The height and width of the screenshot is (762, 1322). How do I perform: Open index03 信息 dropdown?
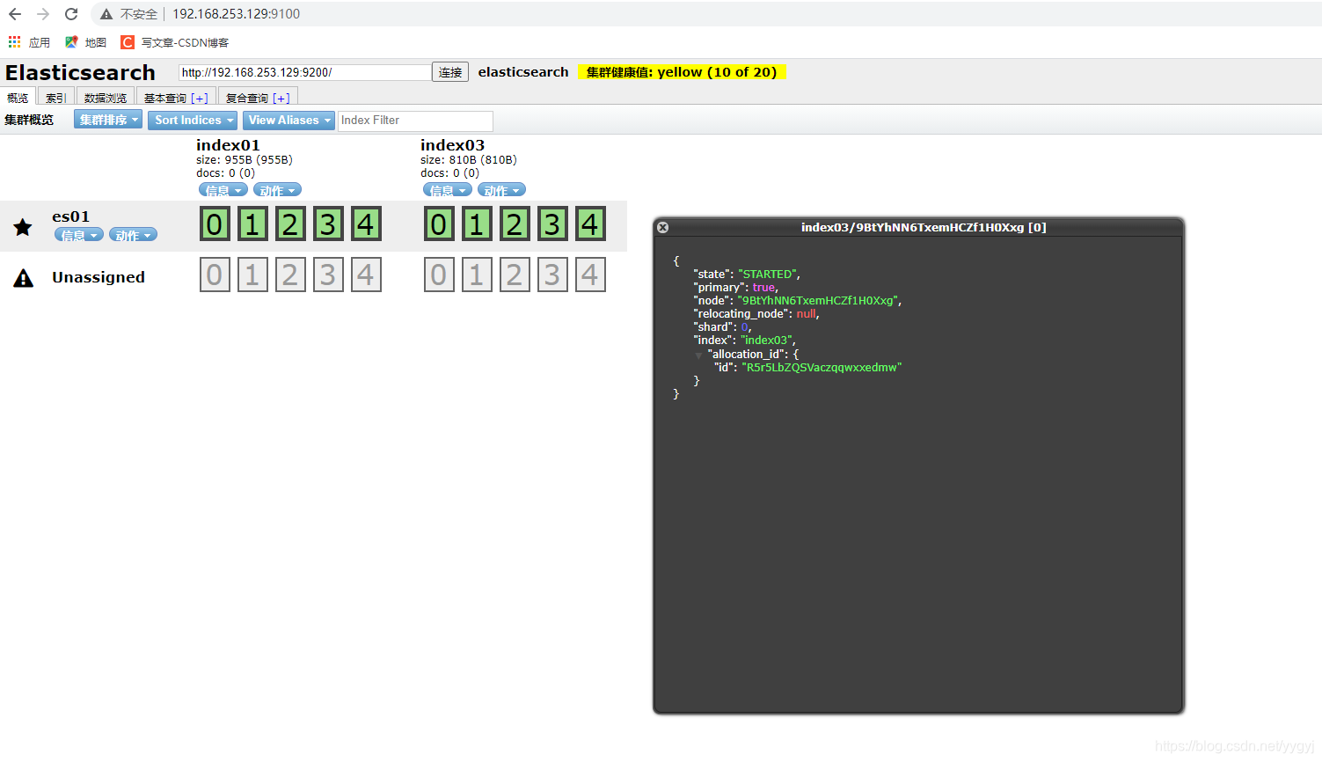click(x=448, y=190)
